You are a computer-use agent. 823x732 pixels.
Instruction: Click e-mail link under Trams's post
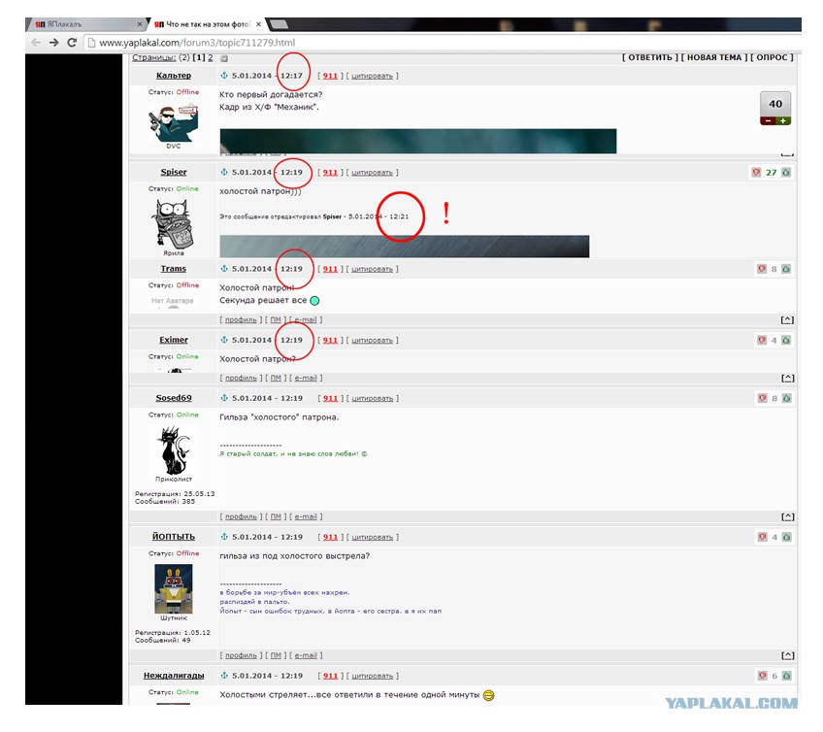click(306, 319)
